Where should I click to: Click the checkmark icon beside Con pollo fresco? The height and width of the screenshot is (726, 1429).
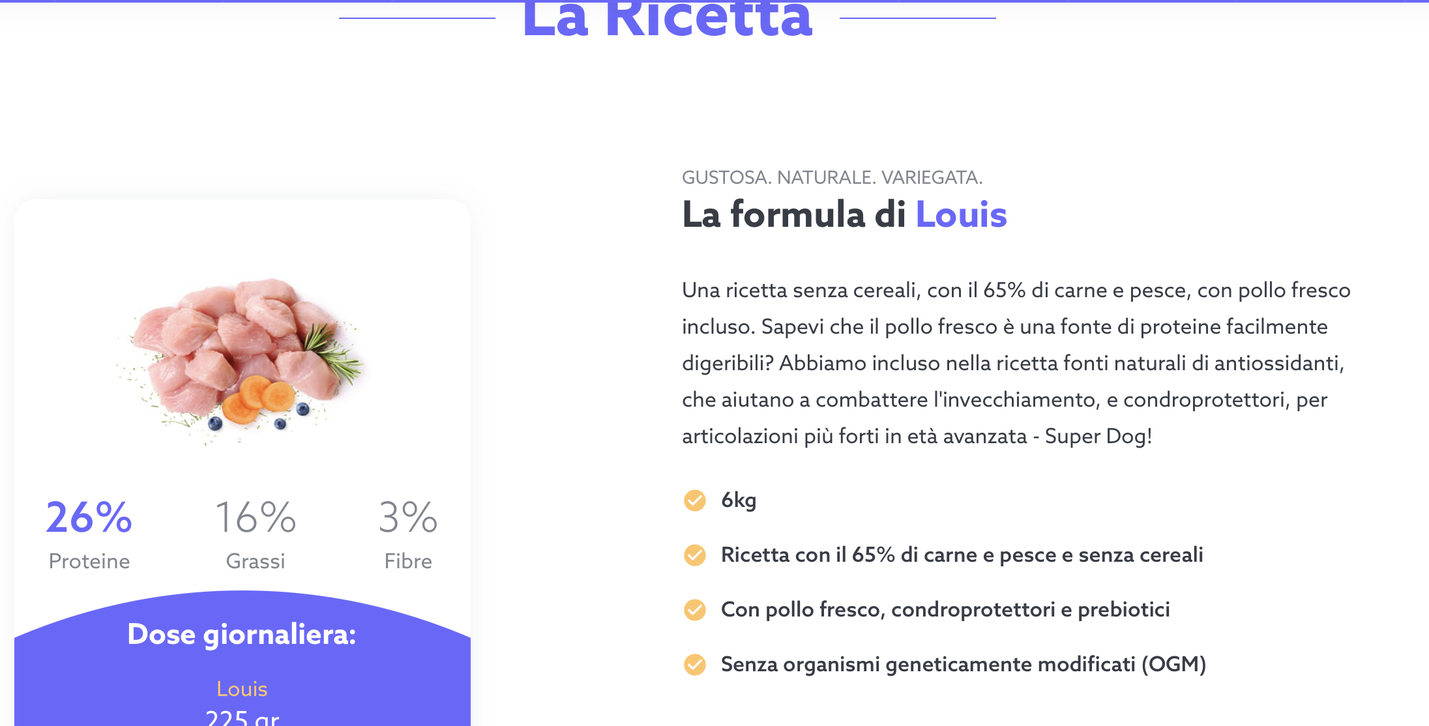pos(694,610)
